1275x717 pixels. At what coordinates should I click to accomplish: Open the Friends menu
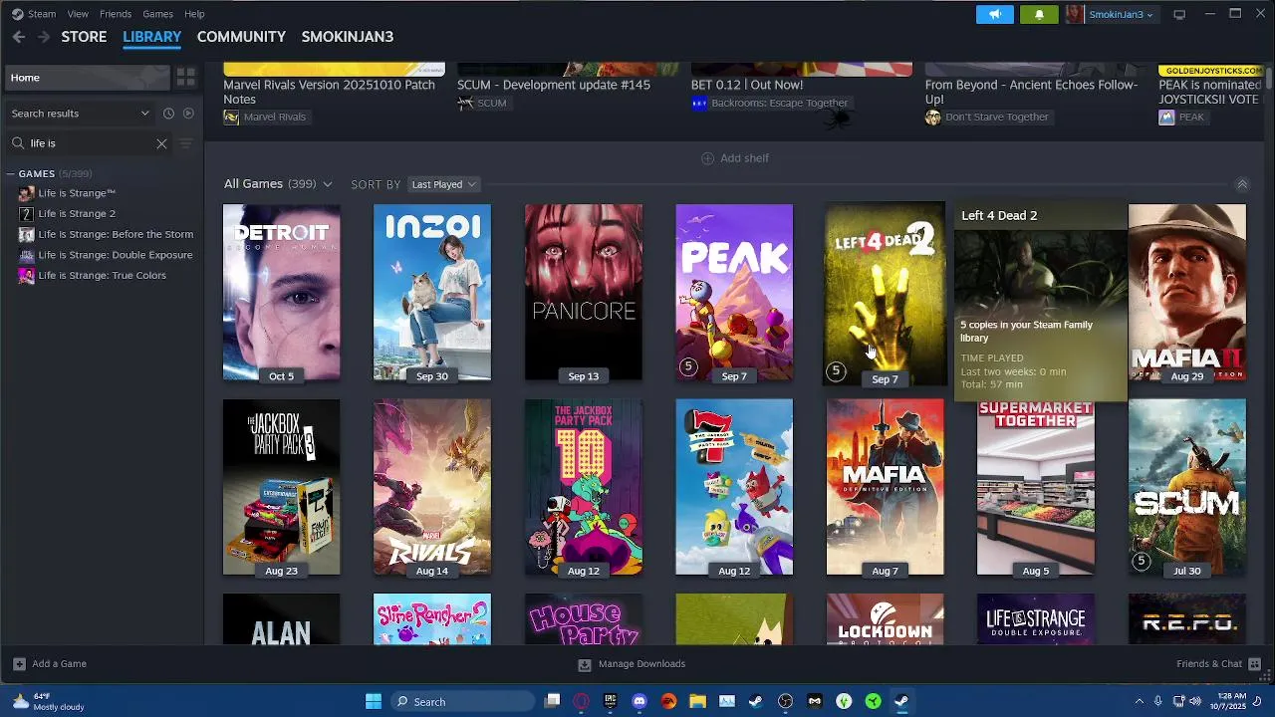click(116, 14)
